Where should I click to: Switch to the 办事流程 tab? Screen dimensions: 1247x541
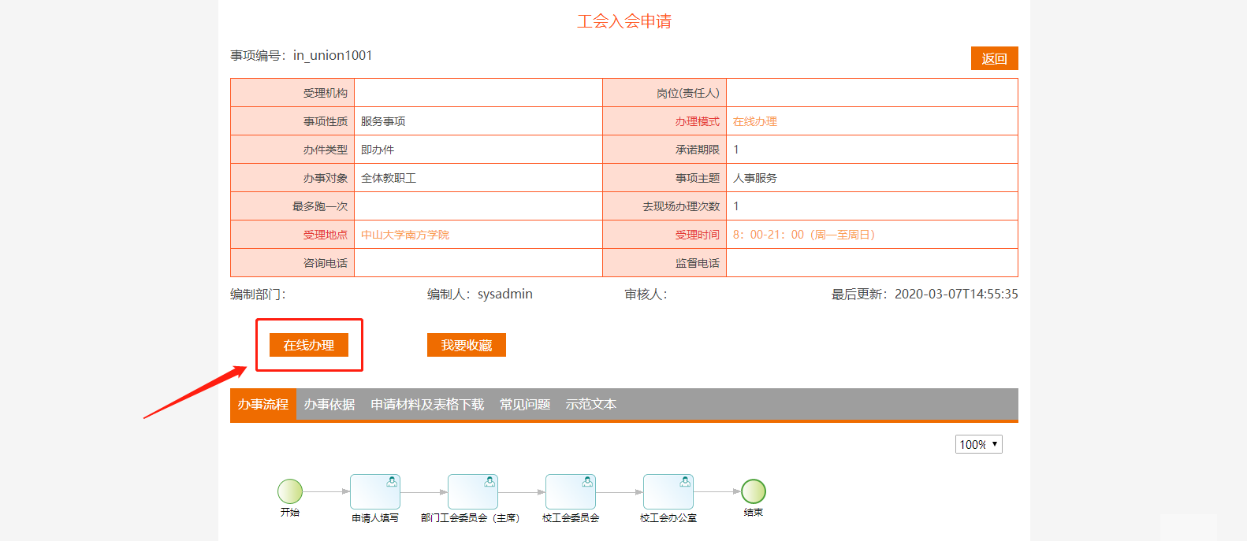[263, 404]
